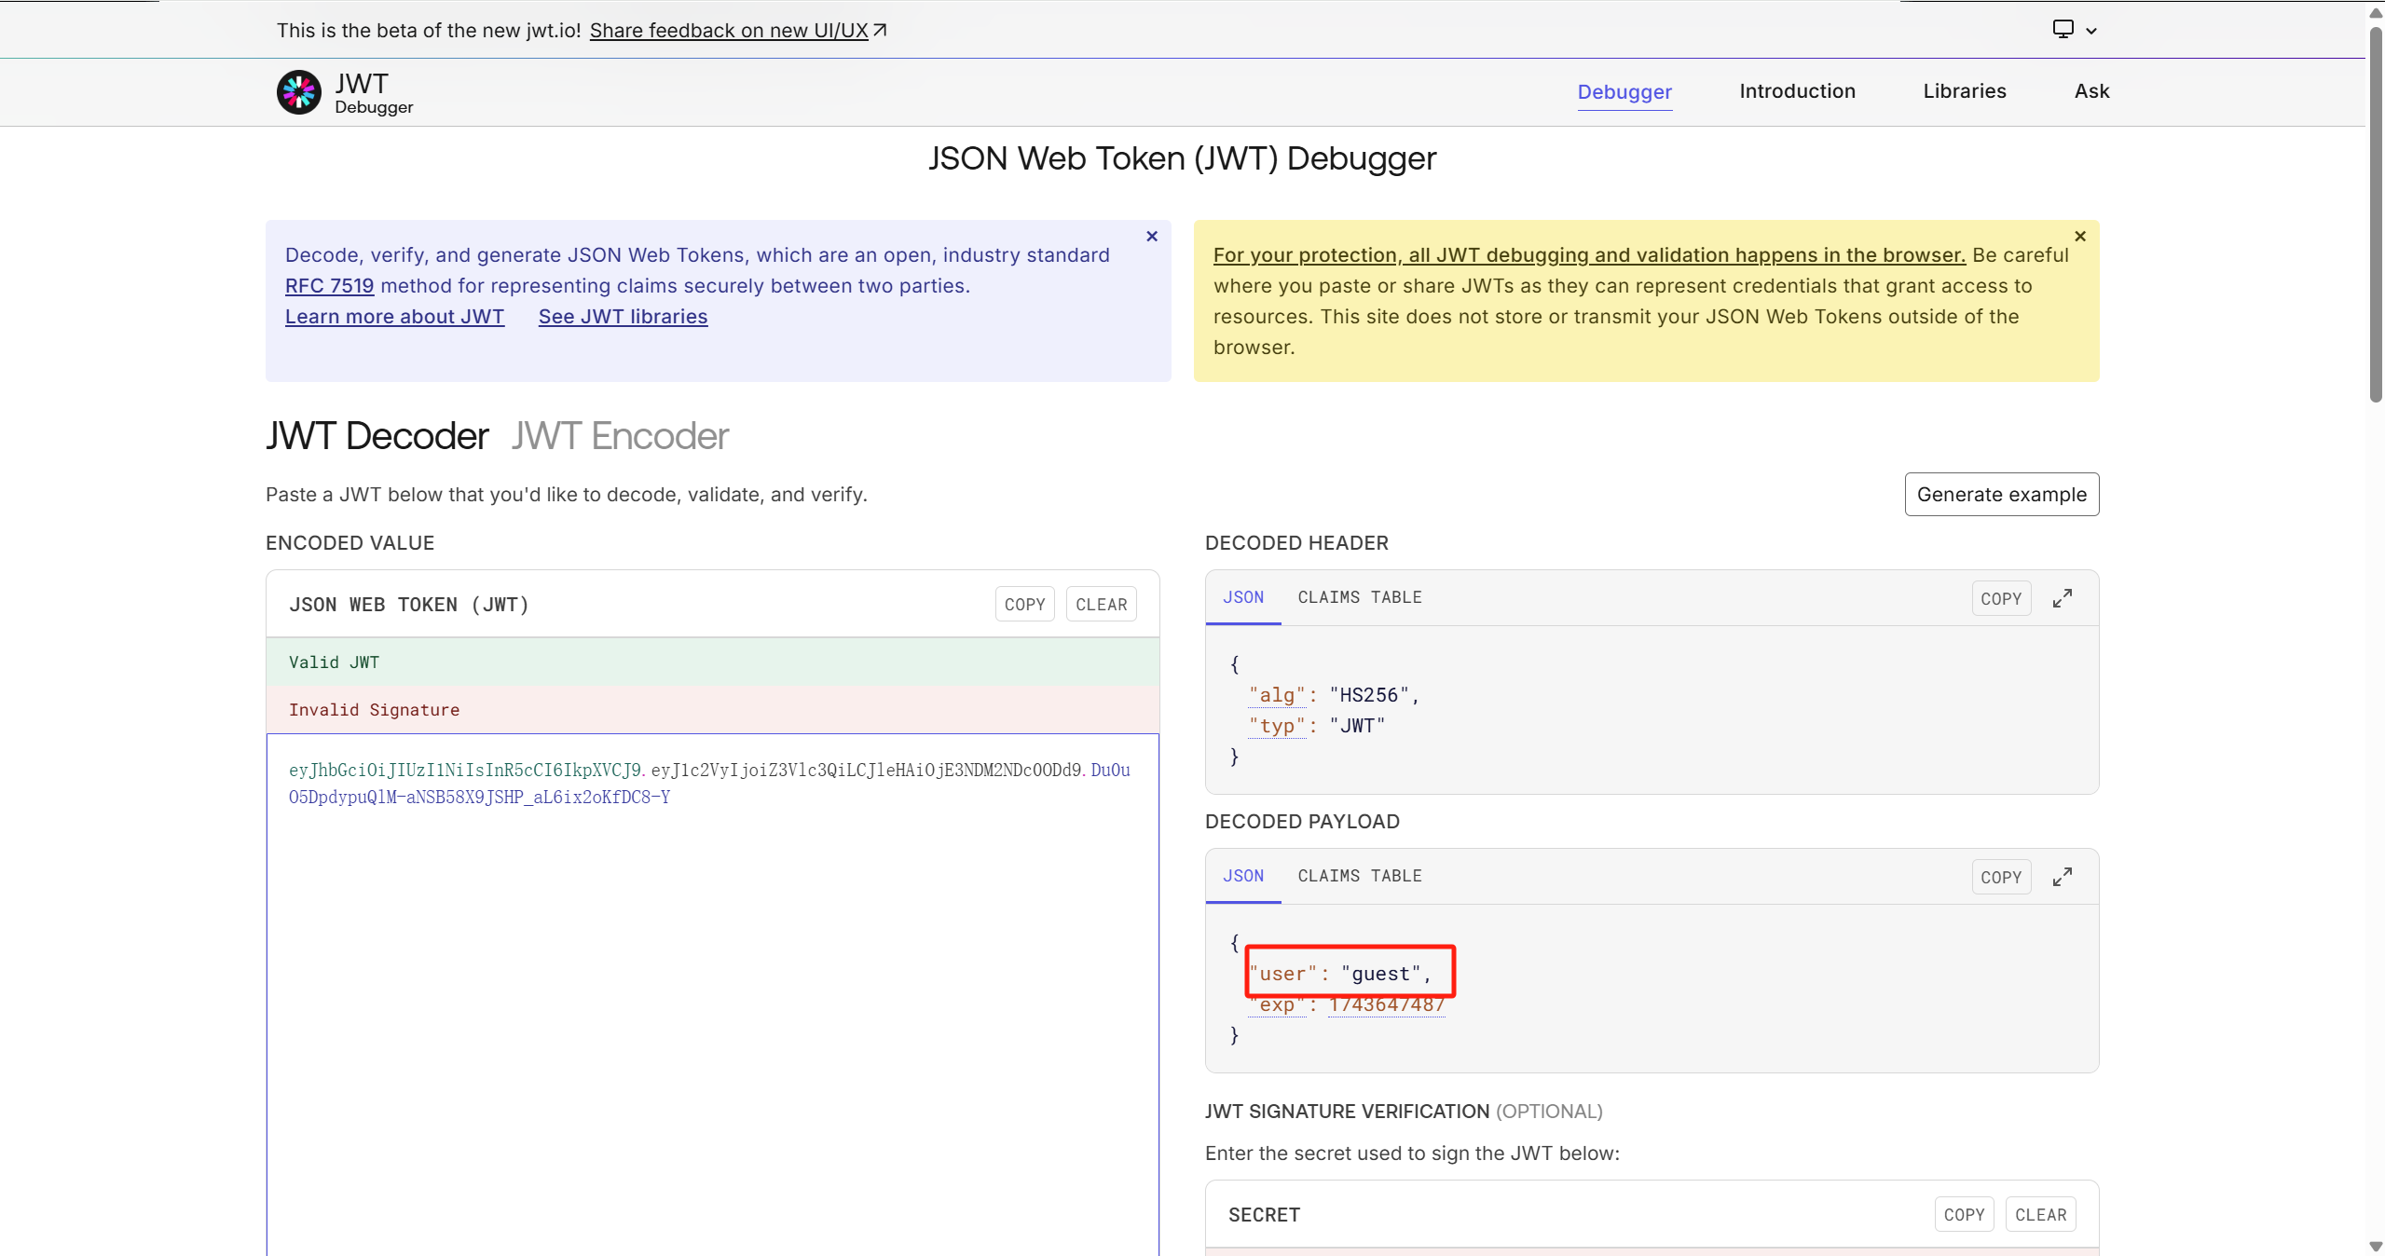Click the external link arrow beside feedback
Viewport: 2385px width, 1256px height.
click(880, 31)
